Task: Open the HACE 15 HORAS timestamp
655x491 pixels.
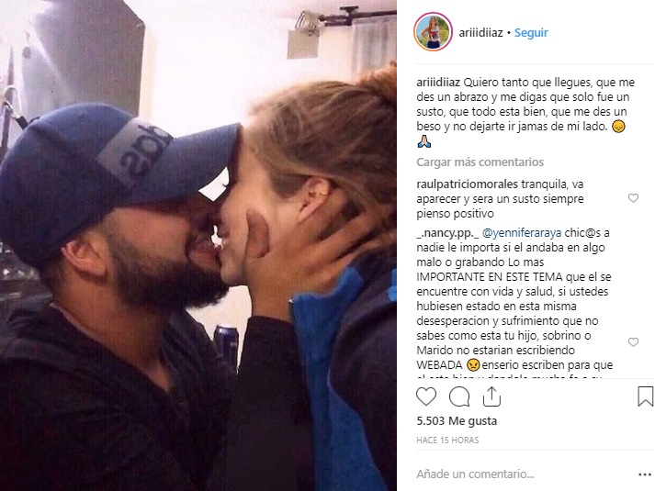Action: (447, 441)
